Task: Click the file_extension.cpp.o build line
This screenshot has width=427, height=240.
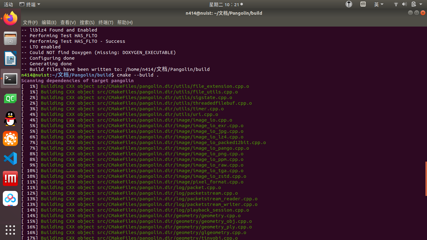Action: point(135,86)
